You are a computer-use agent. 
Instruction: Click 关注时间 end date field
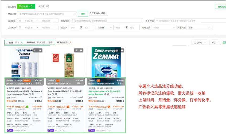46,21
